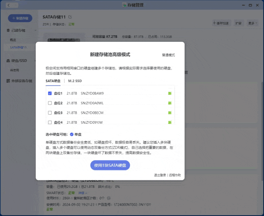Uncheck the 盘位1 disk checkbox

coord(50,93)
